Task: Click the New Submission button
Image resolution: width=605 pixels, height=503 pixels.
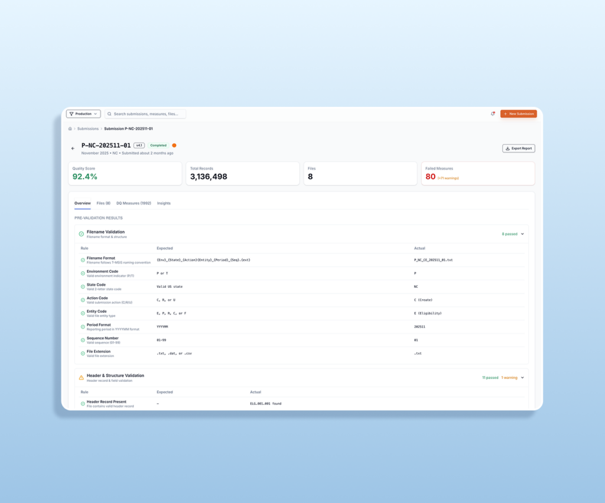Action: point(518,113)
